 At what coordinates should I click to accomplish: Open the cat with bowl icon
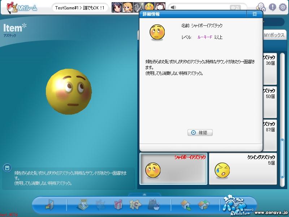pyautogui.click(x=154, y=205)
